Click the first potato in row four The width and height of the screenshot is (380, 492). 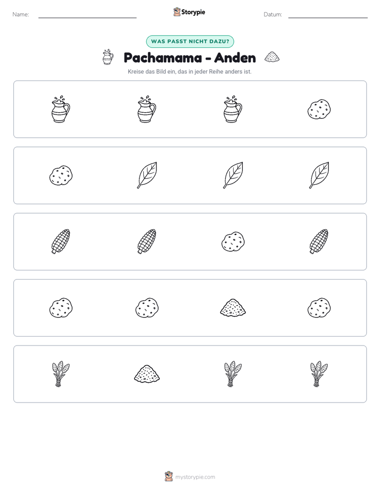[x=61, y=308]
